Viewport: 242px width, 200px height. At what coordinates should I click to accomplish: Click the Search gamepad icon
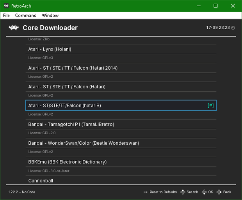[183, 192]
